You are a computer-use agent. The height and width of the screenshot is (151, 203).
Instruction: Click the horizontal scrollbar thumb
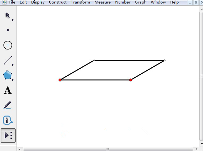(x=108, y=149)
